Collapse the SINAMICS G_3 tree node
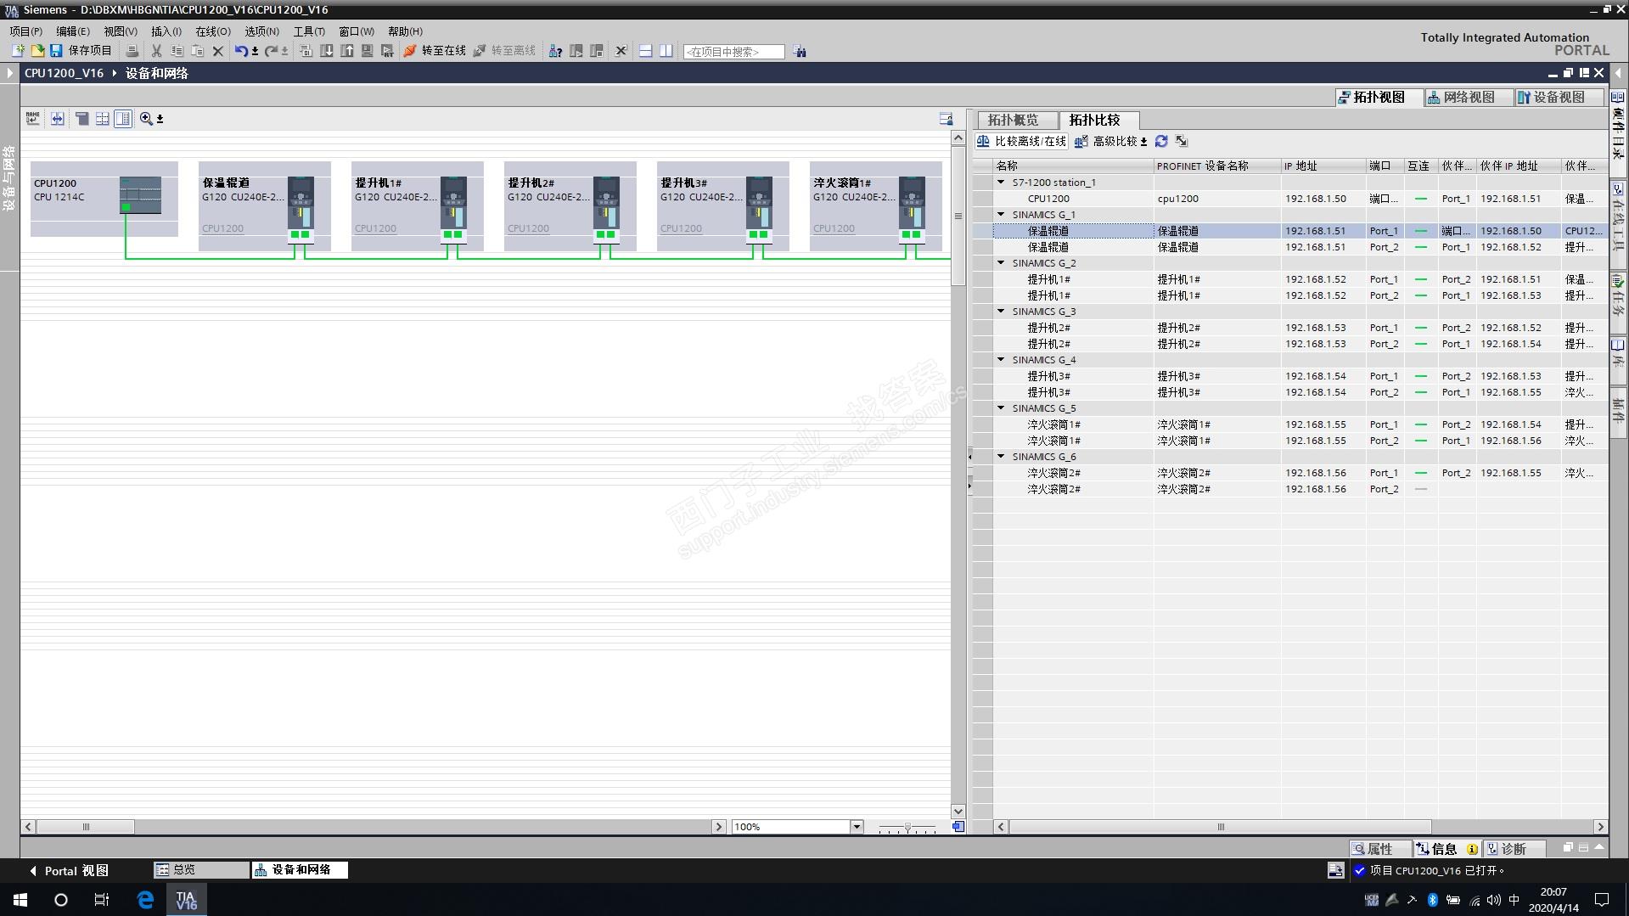1629x916 pixels. 1001,312
